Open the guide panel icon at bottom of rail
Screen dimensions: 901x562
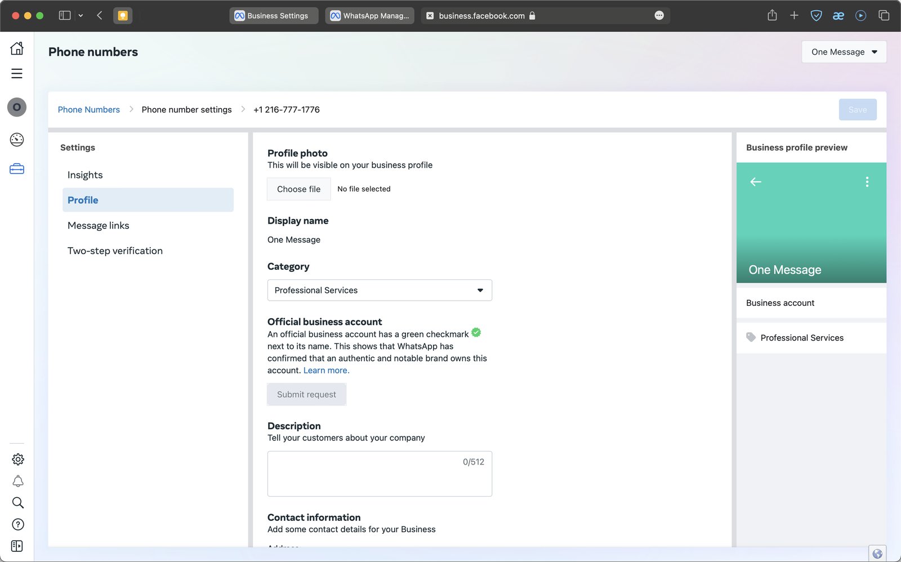pos(17,546)
